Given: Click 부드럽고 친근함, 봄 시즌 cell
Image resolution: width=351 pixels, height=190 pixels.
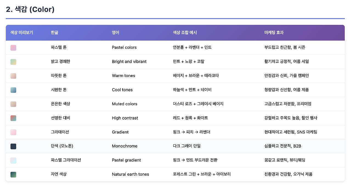Looking at the screenshot, I should pyautogui.click(x=285, y=47).
